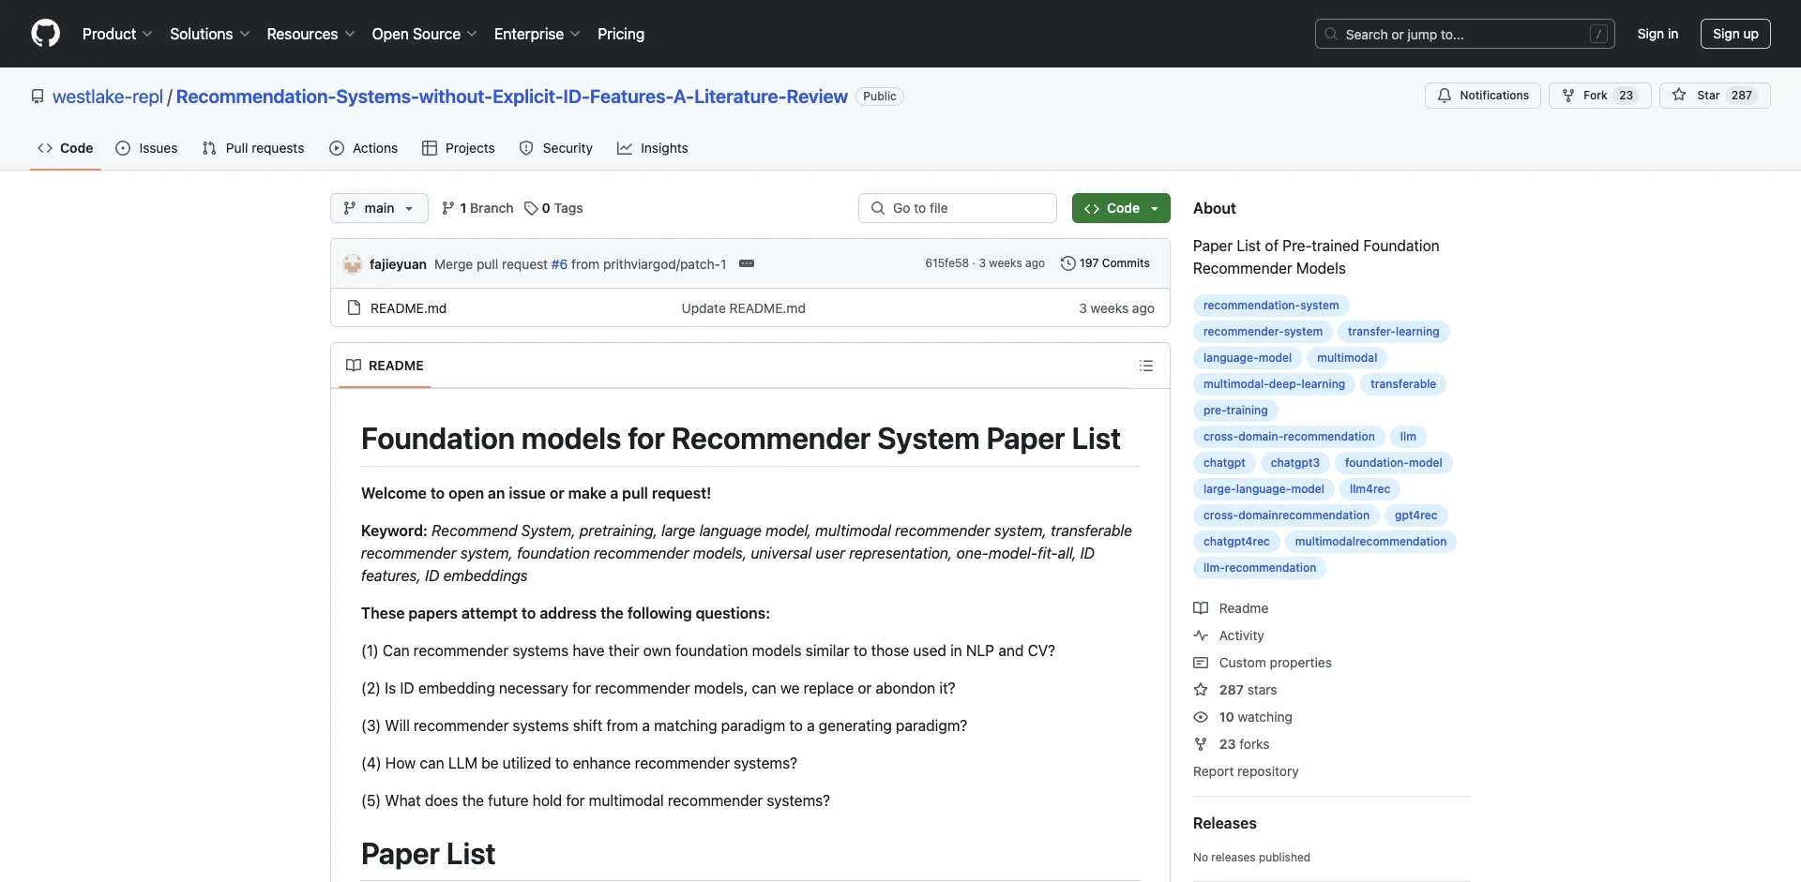Image resolution: width=1801 pixels, height=882 pixels.
Task: Click the Sign up button
Action: click(x=1735, y=34)
